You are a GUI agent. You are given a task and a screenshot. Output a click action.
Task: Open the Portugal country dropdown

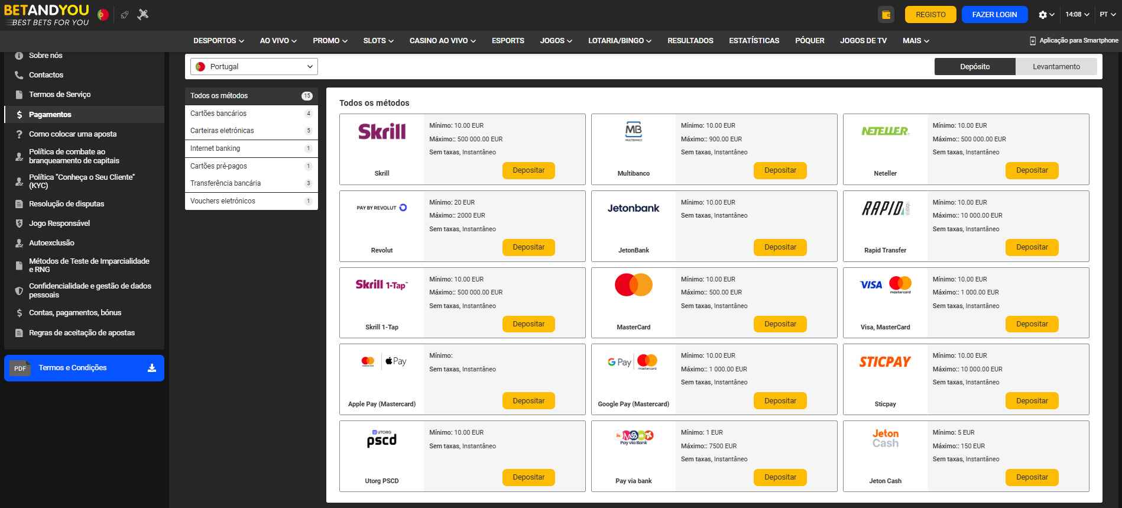254,67
